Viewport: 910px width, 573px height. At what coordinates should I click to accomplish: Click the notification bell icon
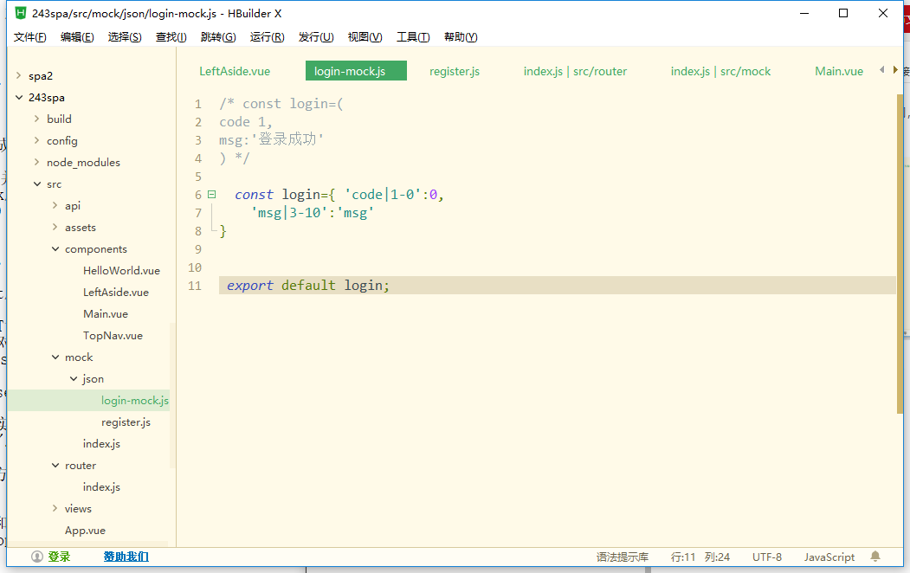tap(875, 557)
